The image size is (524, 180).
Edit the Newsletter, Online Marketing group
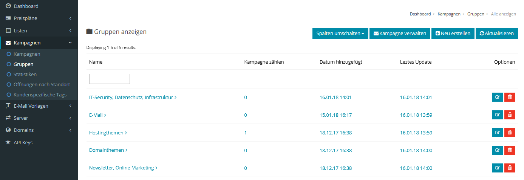click(497, 168)
